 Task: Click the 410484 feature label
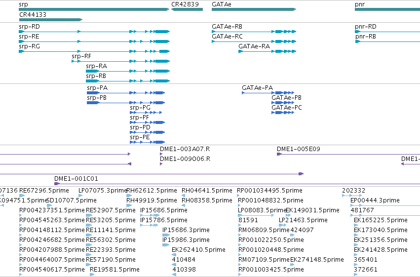coord(184,260)
